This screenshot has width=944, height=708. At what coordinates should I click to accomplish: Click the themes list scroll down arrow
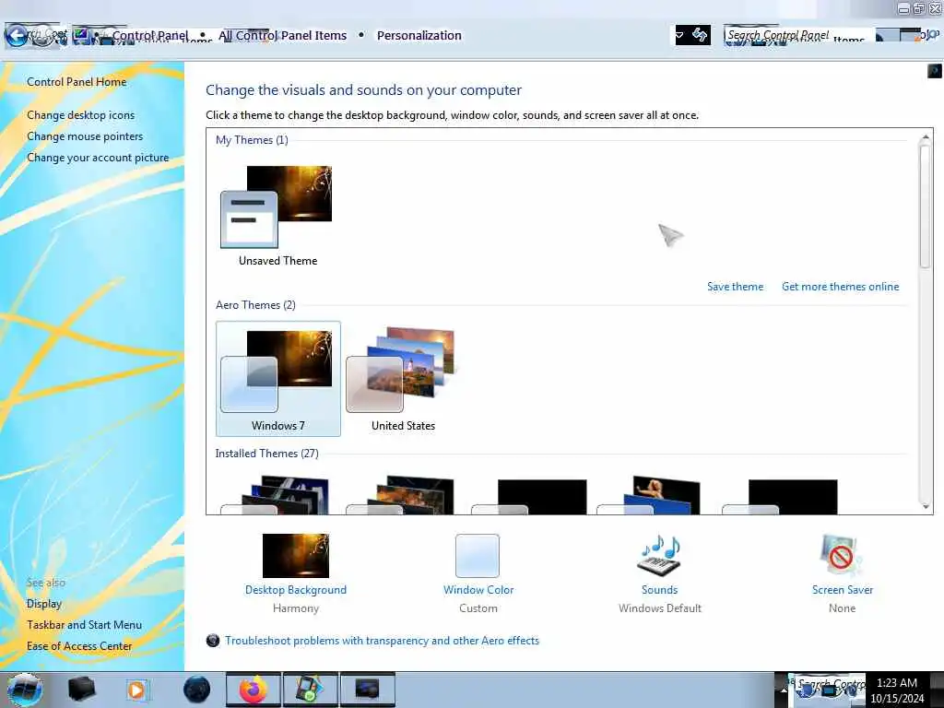point(926,506)
